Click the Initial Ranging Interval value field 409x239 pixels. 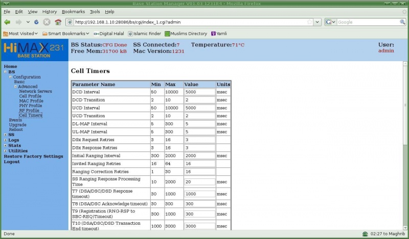click(x=199, y=155)
